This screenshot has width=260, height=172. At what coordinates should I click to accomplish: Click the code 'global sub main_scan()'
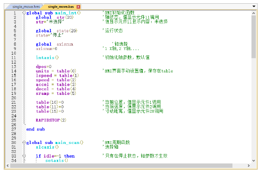pyautogui.click(x=55, y=143)
